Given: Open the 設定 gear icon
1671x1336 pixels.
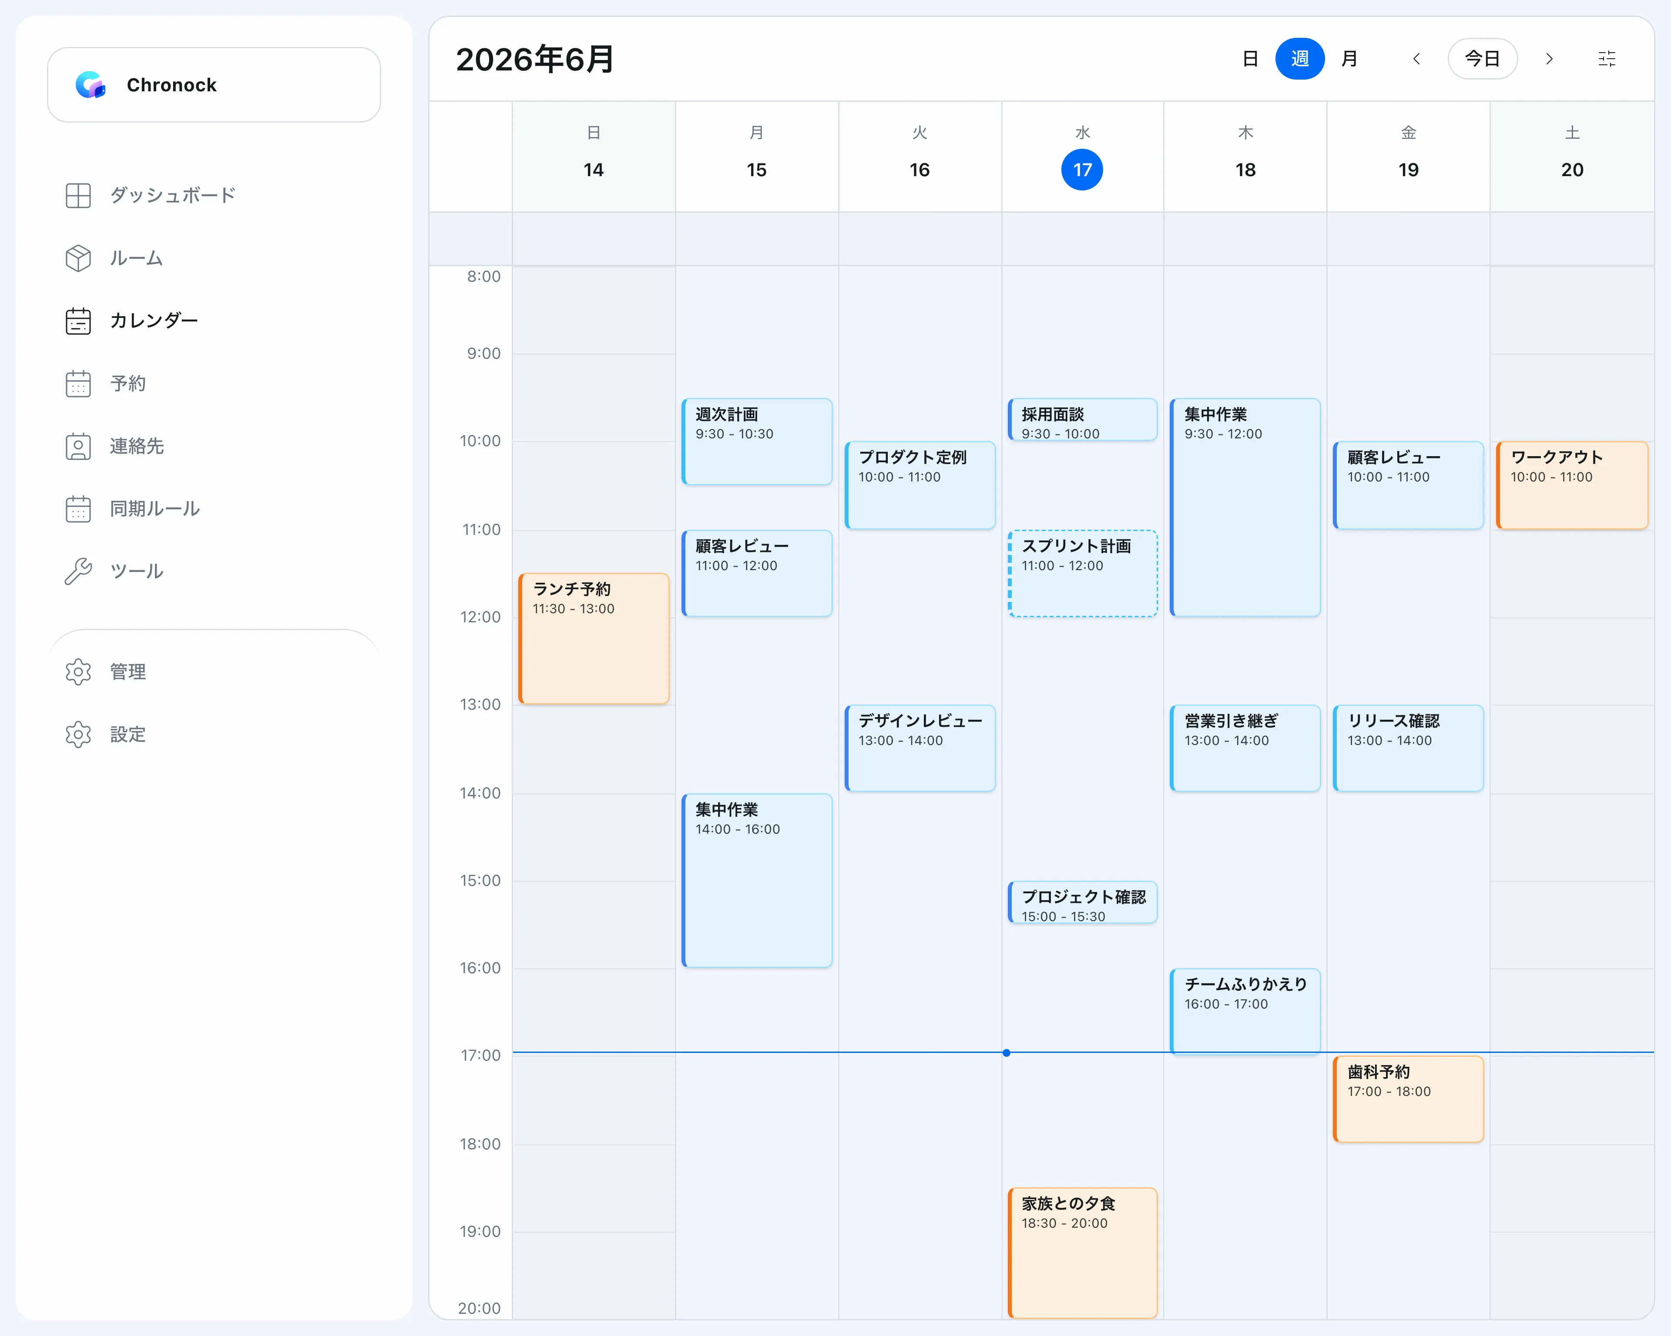Looking at the screenshot, I should 78,734.
